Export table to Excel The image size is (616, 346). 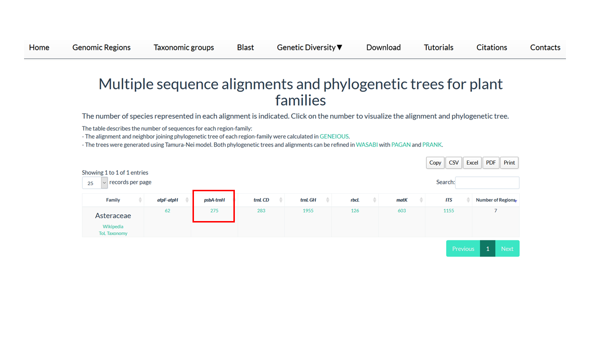click(x=473, y=162)
